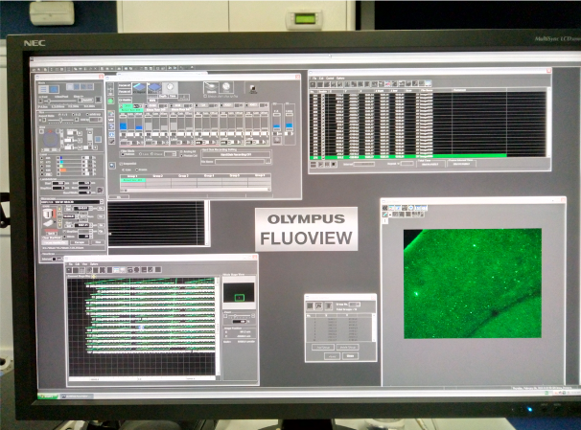Image resolution: width=581 pixels, height=430 pixels.
Task: Open the dropdown next to AutoHV
Action: click(x=98, y=100)
